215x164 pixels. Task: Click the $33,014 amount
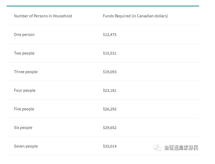(x=110, y=146)
